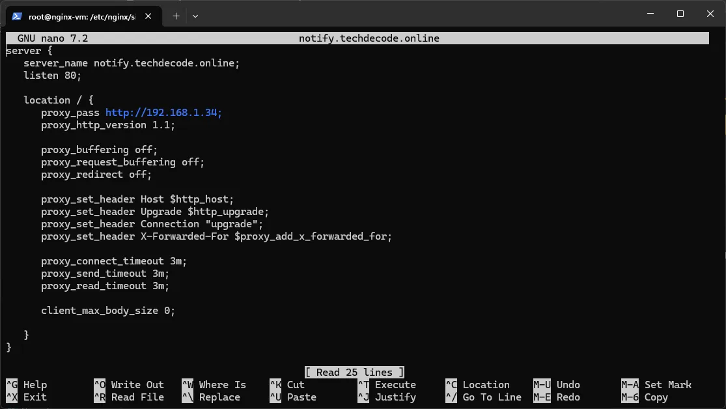Click the ^X Exit shortcut

(x=27, y=397)
